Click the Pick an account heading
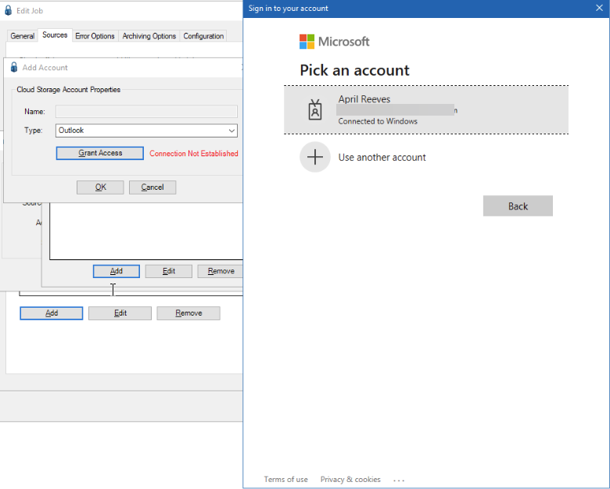Image resolution: width=610 pixels, height=489 pixels. point(354,70)
